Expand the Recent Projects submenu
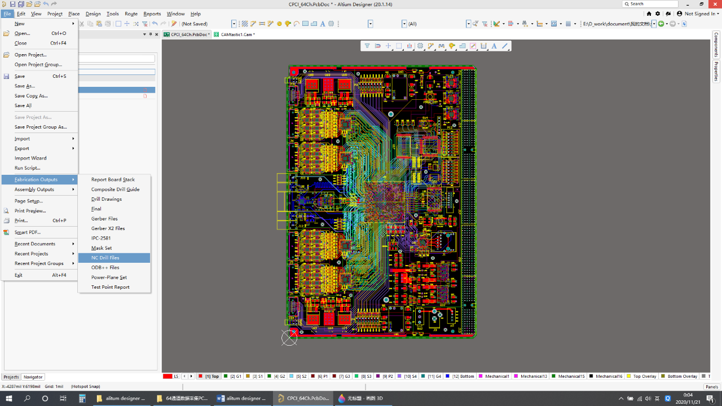The height and width of the screenshot is (406, 722). pos(39,254)
